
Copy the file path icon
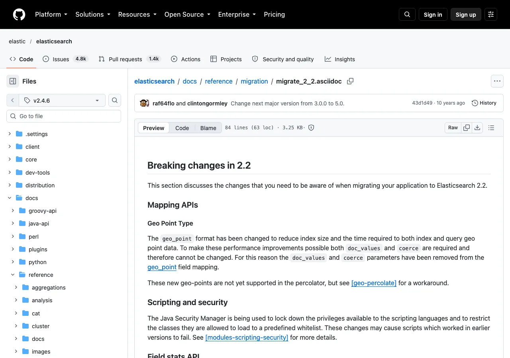350,81
